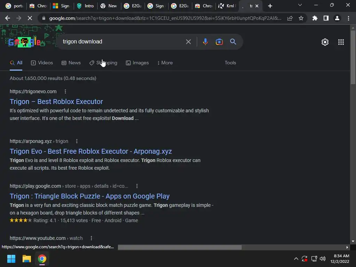Open options for trigonevo.com result
The height and width of the screenshot is (267, 356).
pos(65,91)
